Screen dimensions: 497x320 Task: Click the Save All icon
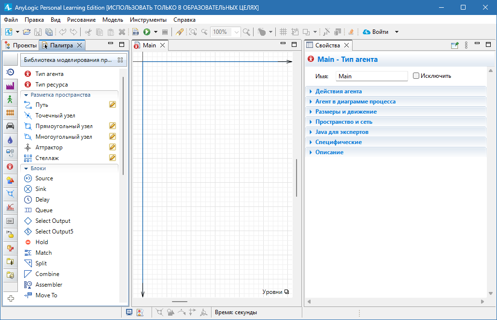point(49,32)
